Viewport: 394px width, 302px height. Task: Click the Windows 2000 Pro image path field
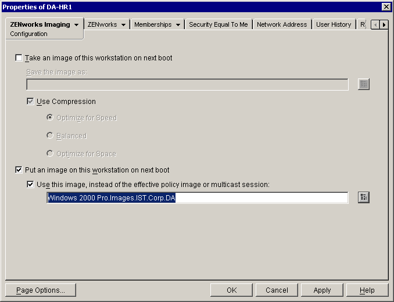197,198
